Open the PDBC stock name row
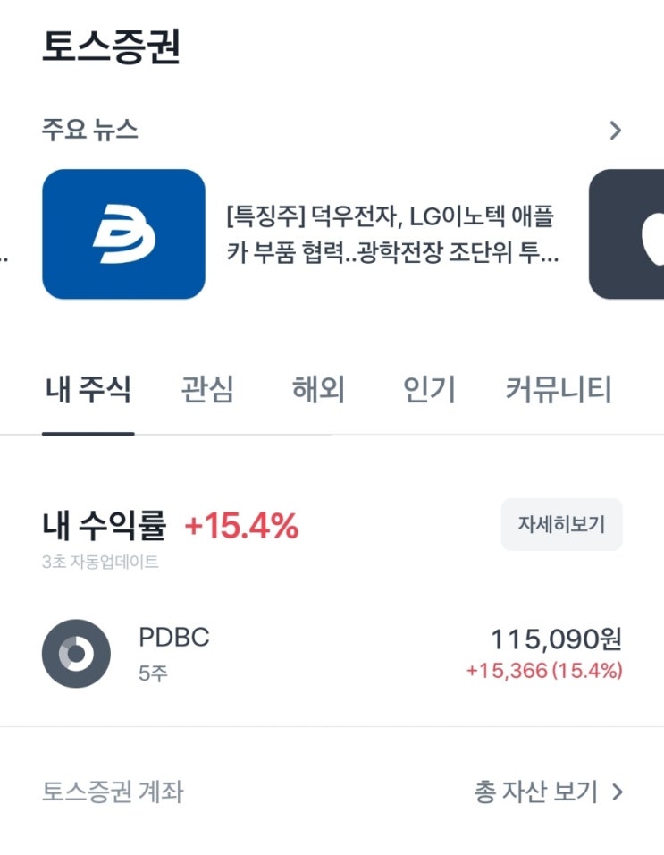This screenshot has height=855, width=664. pos(173,638)
